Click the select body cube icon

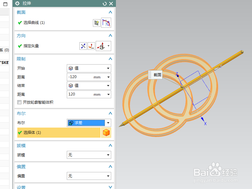pyautogui.click(x=106, y=133)
